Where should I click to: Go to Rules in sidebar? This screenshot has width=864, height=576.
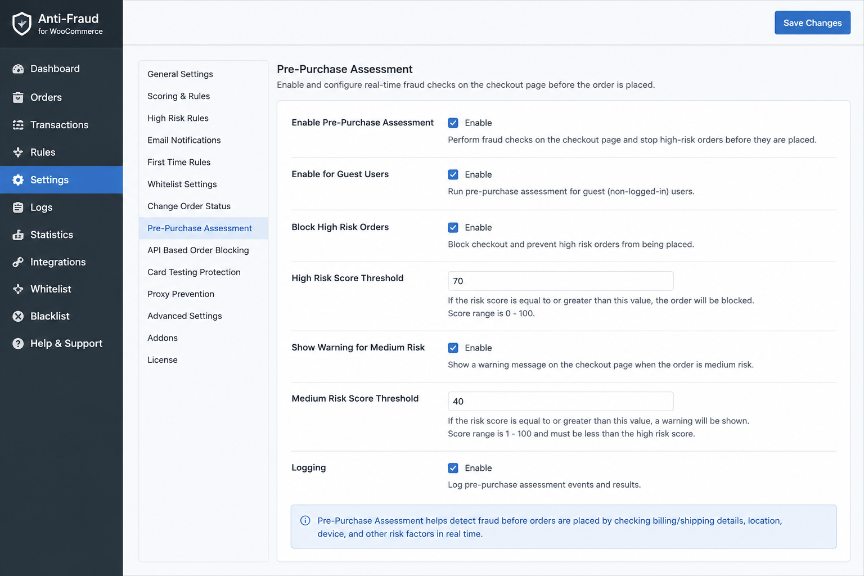click(61, 152)
